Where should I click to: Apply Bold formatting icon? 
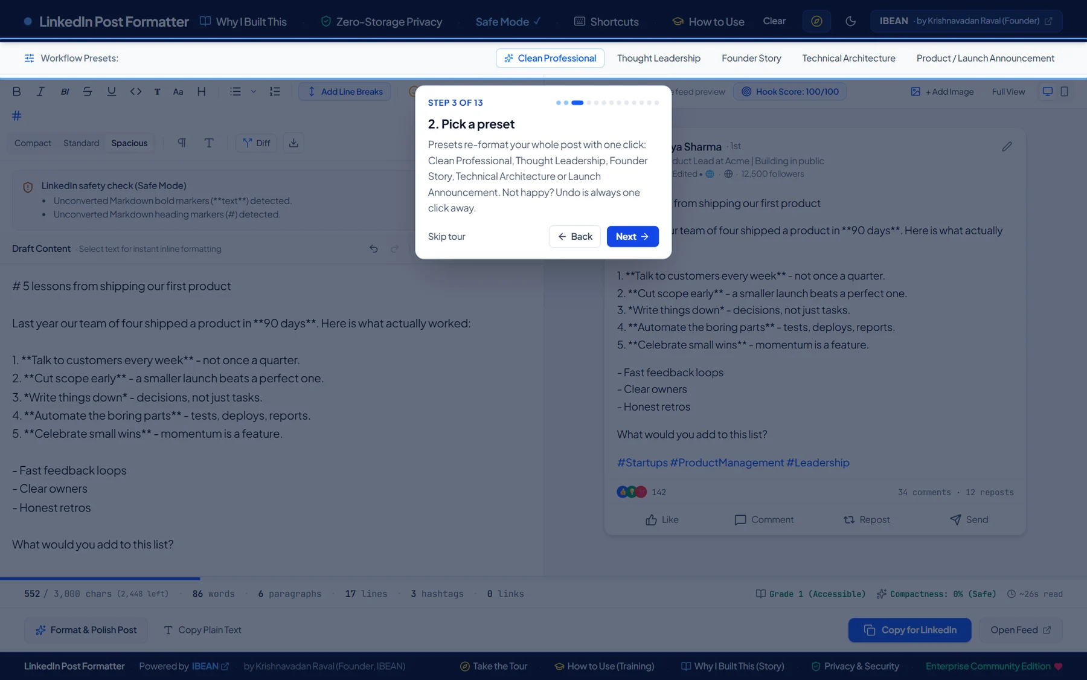[x=17, y=92]
